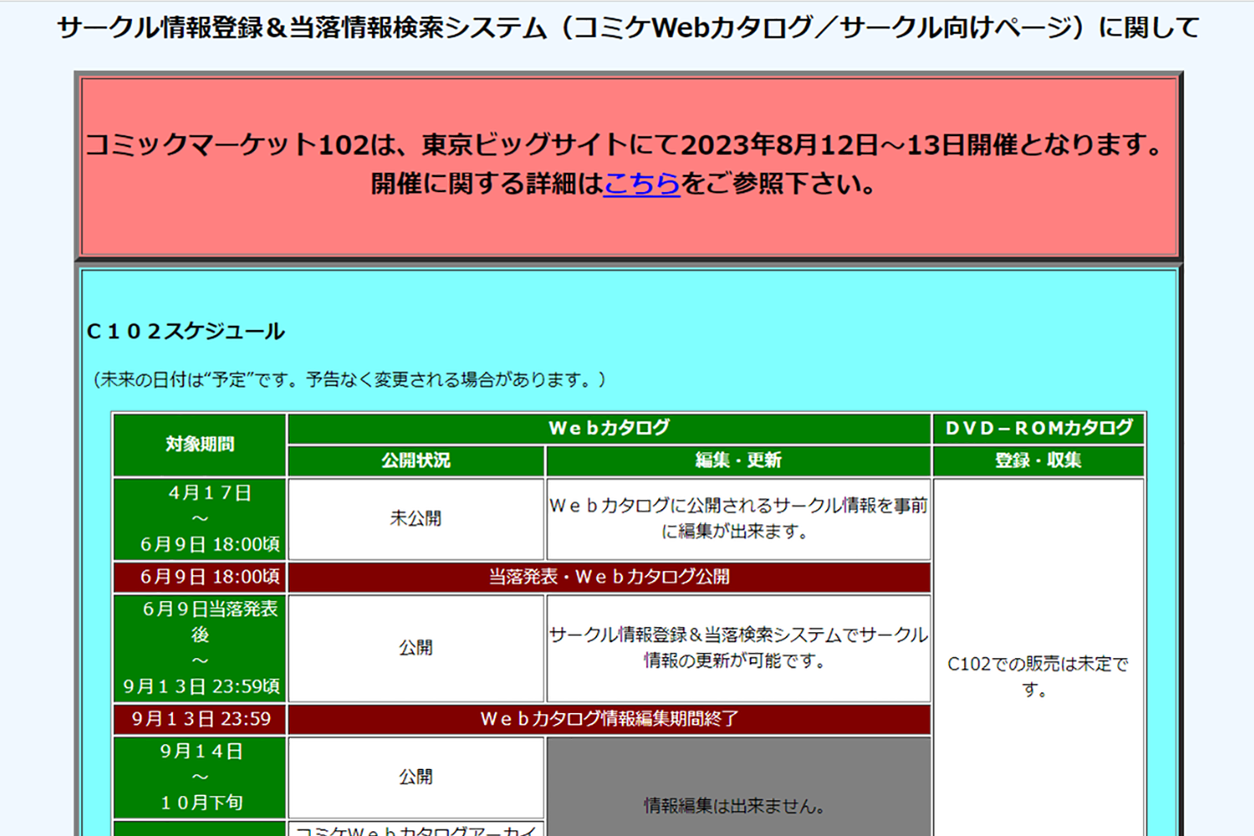Click the サークル情報の更新が可能です description cell

pos(737,648)
